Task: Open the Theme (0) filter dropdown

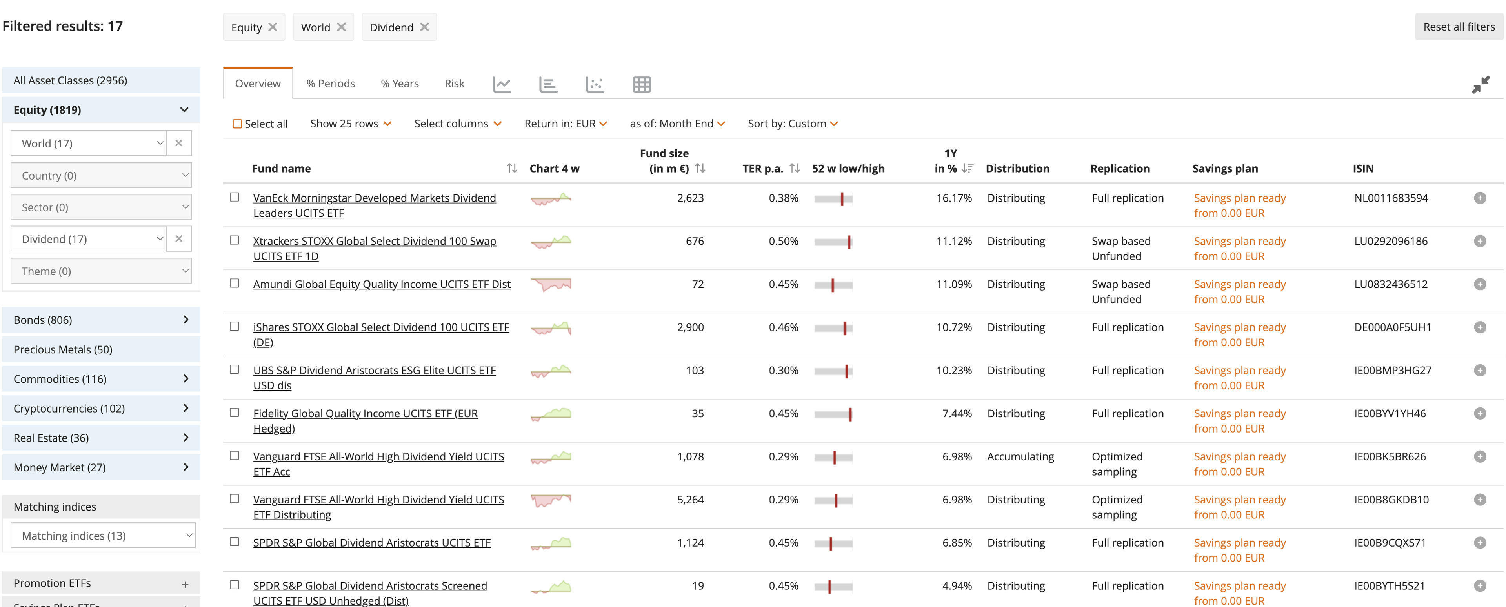Action: click(101, 271)
